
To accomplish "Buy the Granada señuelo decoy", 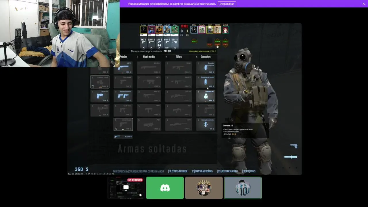I will [x=206, y=124].
